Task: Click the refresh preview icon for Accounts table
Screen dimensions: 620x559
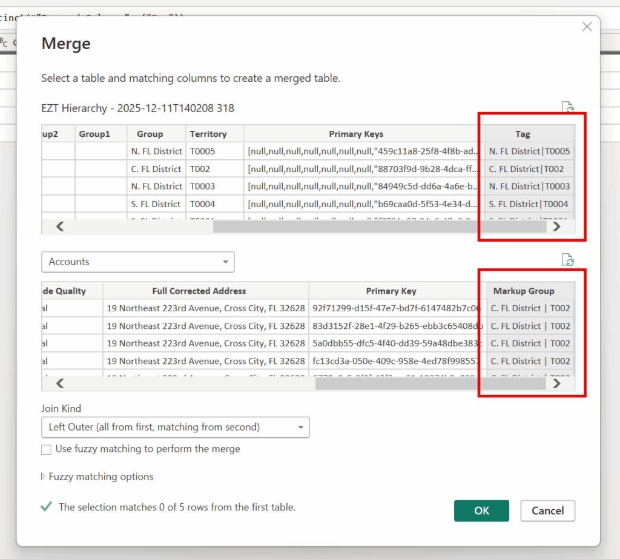Action: [567, 260]
